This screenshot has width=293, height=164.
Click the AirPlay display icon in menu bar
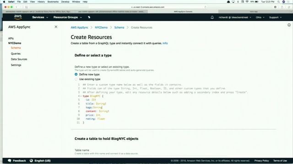pyautogui.click(x=233, y=2)
